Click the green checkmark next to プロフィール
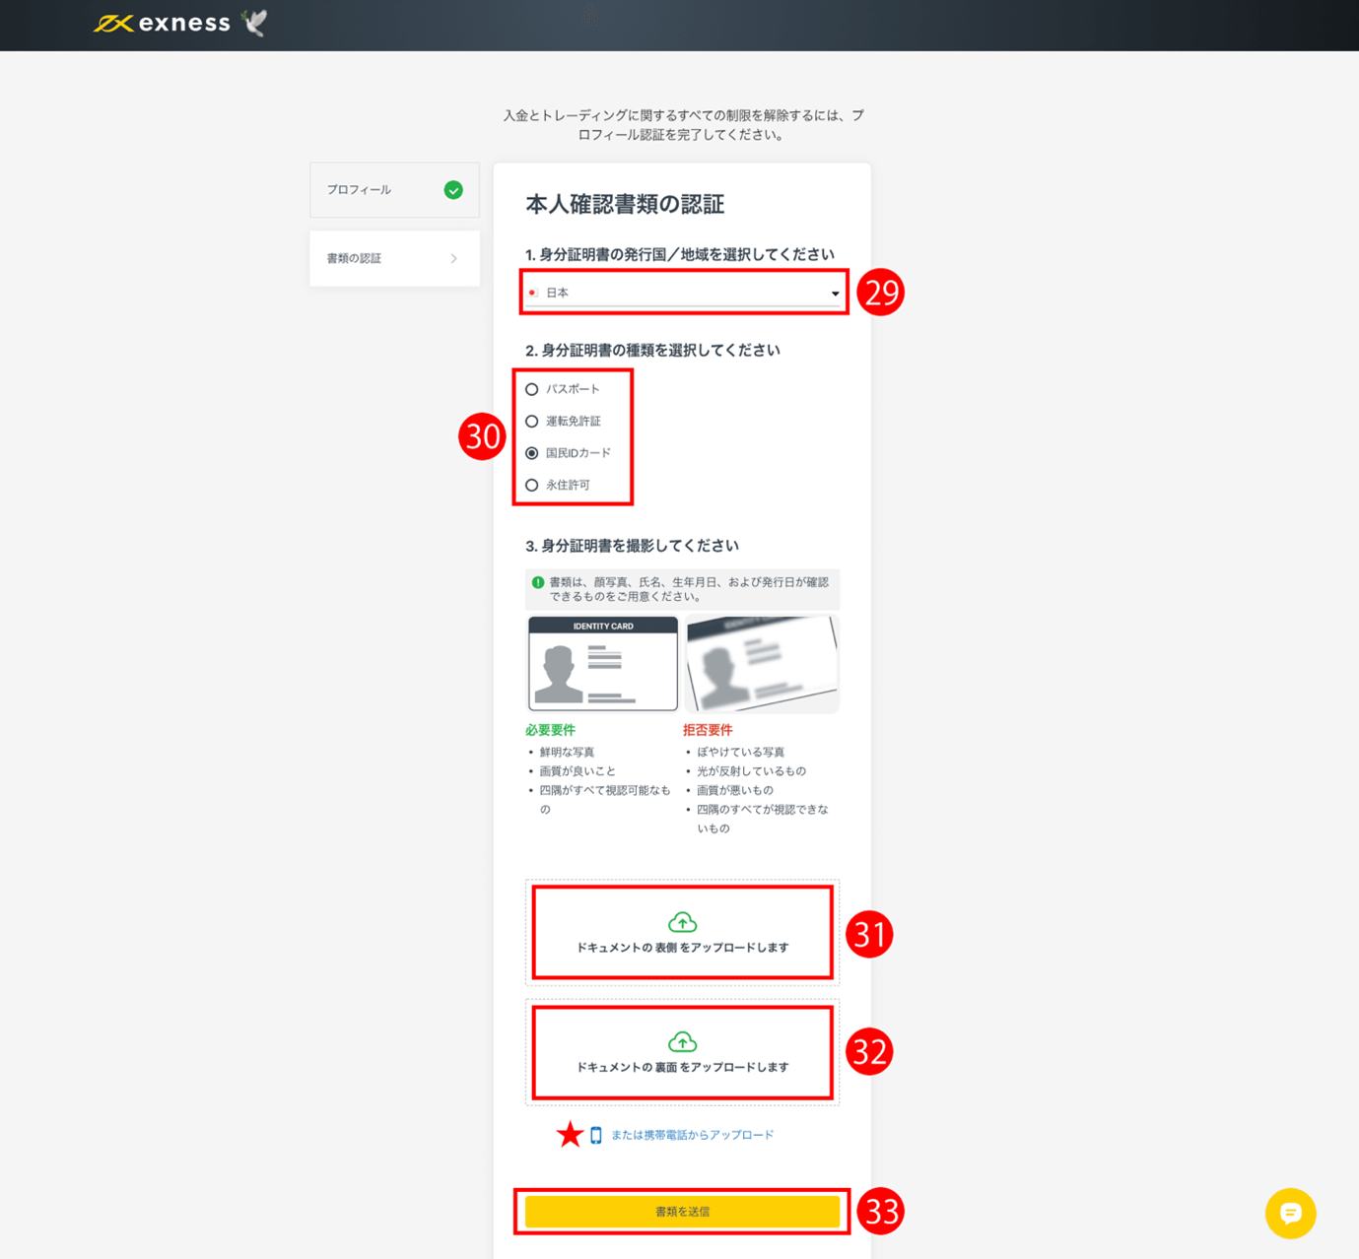1359x1259 pixels. 453,190
